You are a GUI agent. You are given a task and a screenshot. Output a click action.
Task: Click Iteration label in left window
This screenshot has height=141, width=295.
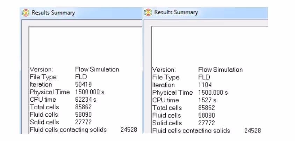coord(41,84)
